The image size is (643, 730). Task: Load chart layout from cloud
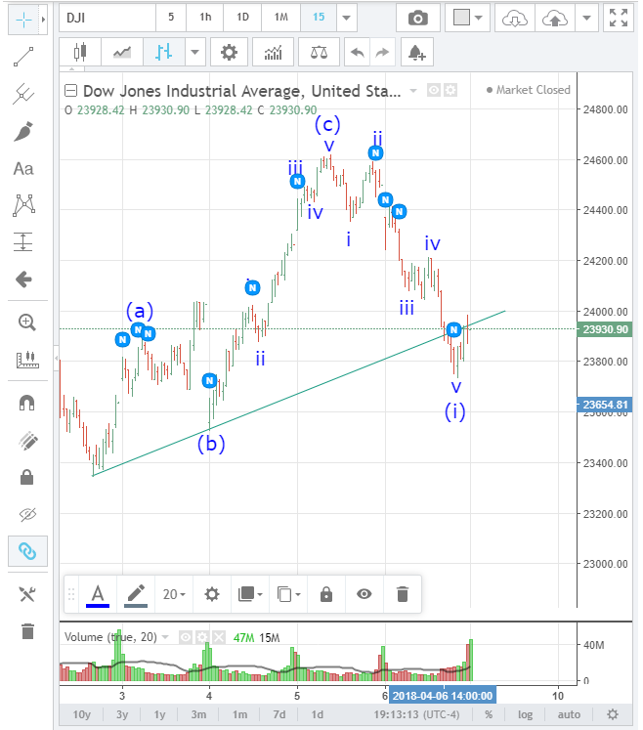(515, 18)
